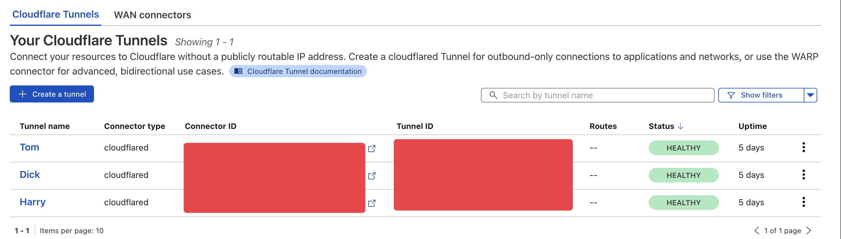Go to next page chevron

(809, 230)
